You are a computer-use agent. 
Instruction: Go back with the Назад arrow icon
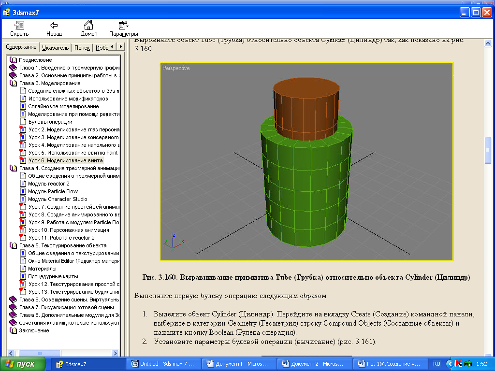[54, 25]
